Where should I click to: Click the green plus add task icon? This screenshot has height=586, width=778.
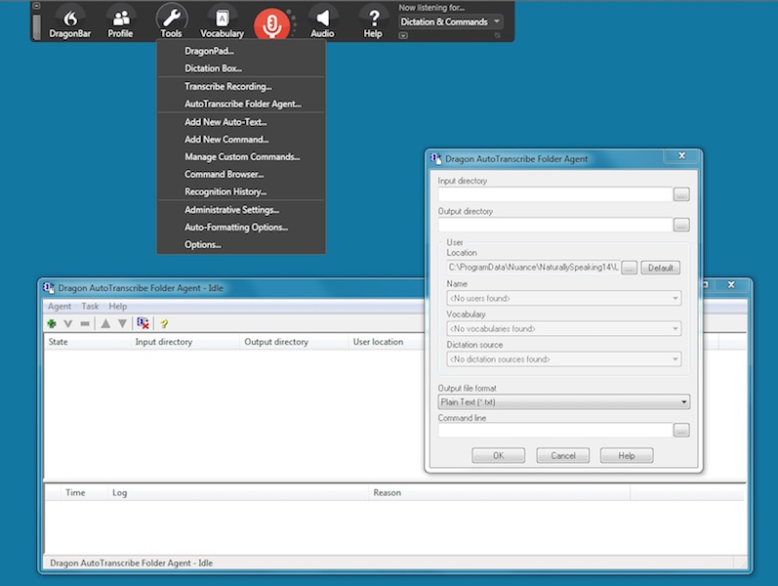[x=52, y=323]
